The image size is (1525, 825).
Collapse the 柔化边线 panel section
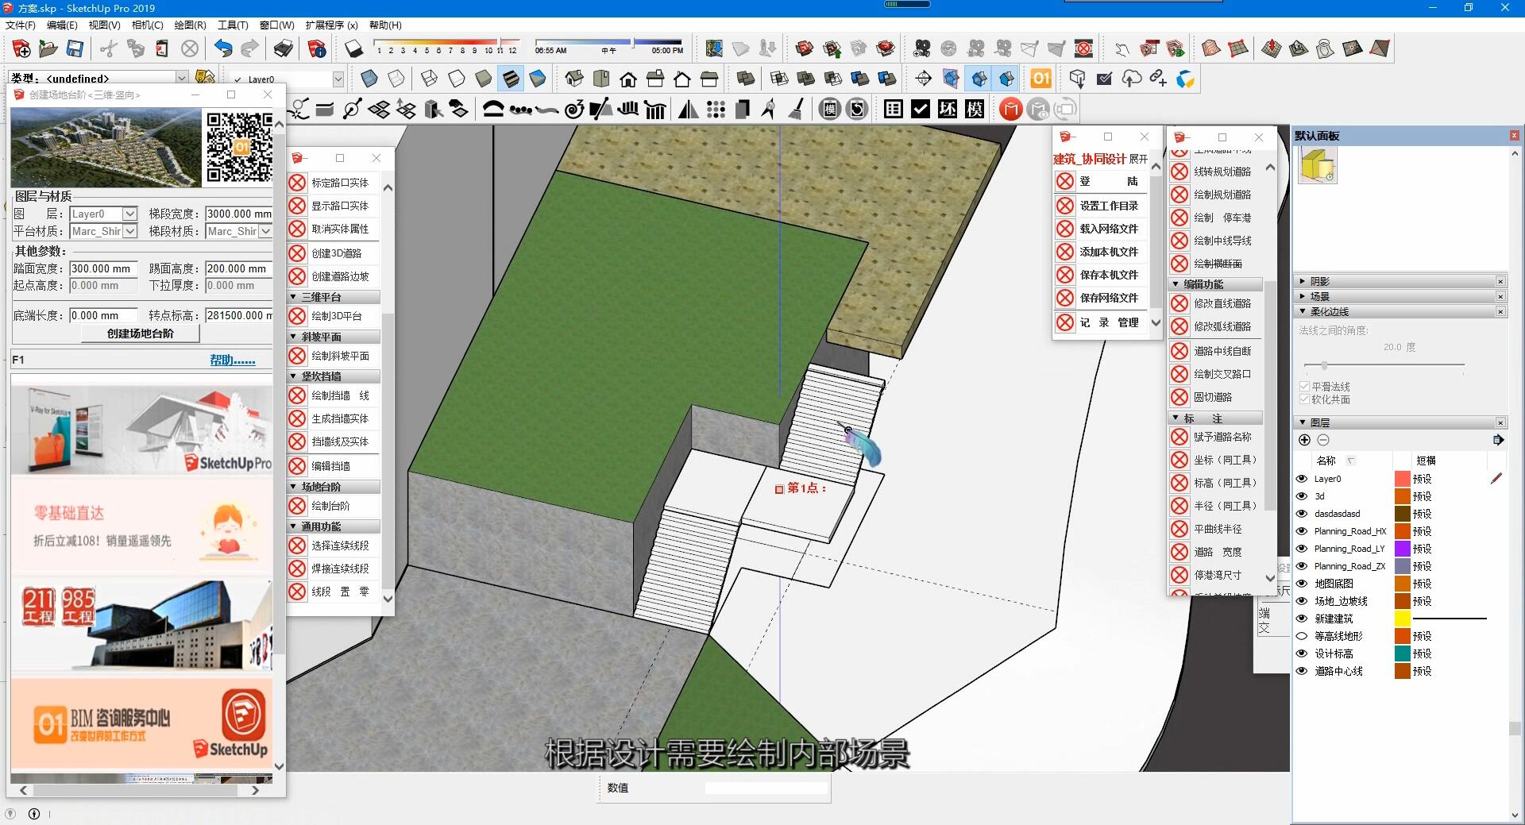(1303, 311)
